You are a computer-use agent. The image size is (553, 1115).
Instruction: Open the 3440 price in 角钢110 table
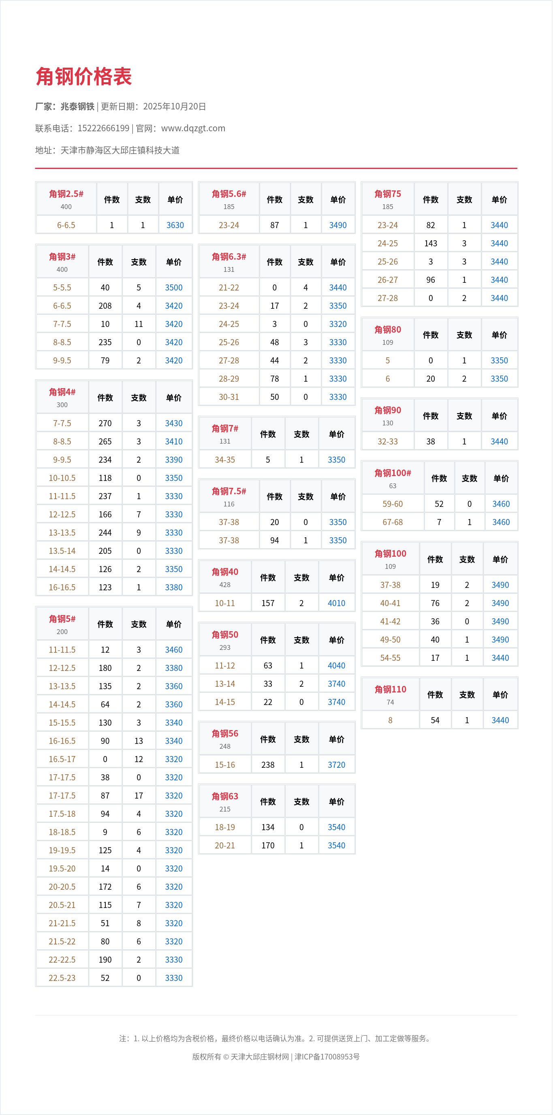coord(500,720)
